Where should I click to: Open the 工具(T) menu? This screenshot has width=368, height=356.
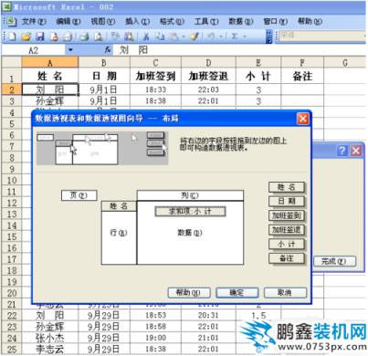[x=206, y=22]
